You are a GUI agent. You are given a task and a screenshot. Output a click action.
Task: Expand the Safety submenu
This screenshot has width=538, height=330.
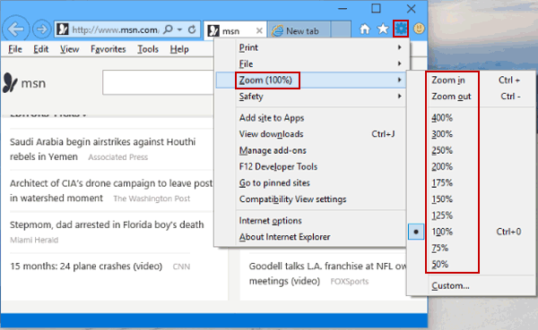click(x=310, y=97)
